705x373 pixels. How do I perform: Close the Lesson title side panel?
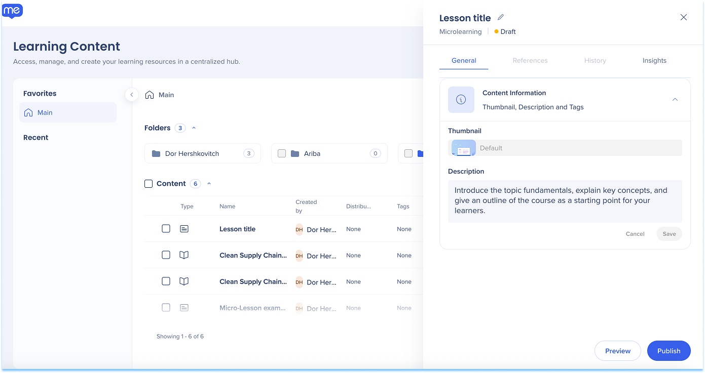pos(683,17)
